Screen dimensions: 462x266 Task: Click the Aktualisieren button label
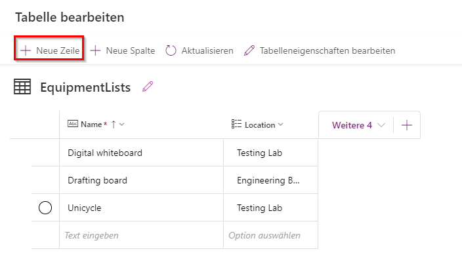(207, 50)
